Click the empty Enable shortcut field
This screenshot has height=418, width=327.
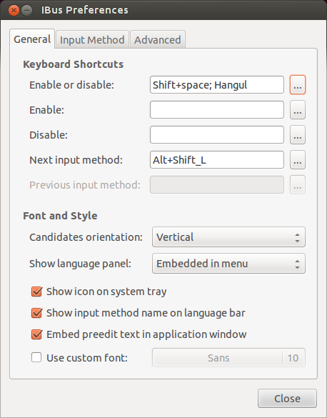coord(217,109)
